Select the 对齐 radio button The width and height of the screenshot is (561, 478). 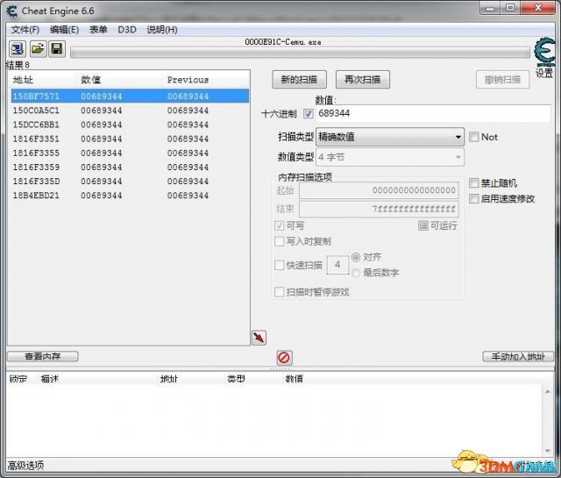(x=356, y=257)
